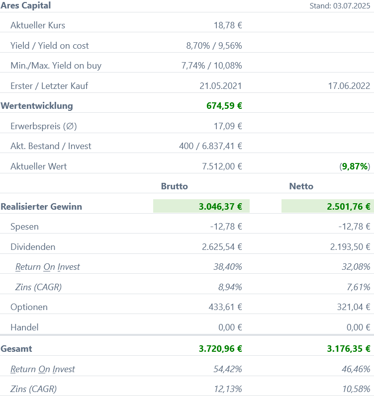The height and width of the screenshot is (396, 374).
Task: Select the dividend CAGR 8,94%
Action: tap(230, 287)
